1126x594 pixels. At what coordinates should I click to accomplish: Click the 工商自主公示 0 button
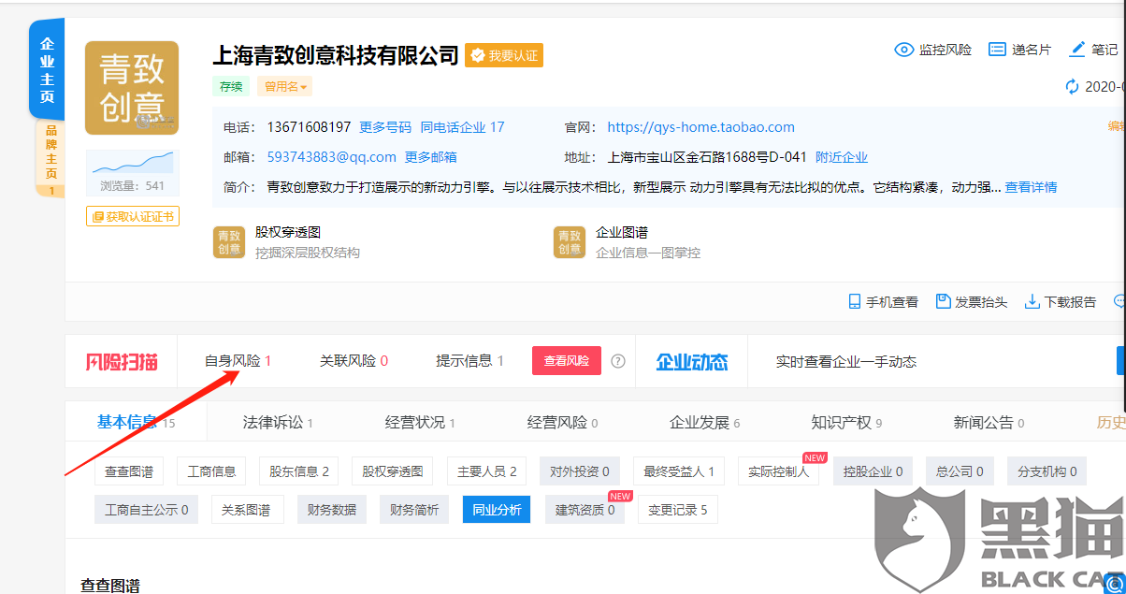pos(147,510)
